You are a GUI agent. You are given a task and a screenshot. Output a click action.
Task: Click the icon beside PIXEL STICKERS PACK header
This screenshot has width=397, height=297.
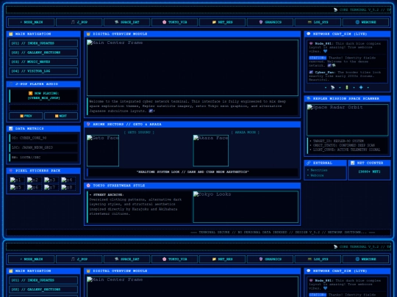click(x=11, y=170)
